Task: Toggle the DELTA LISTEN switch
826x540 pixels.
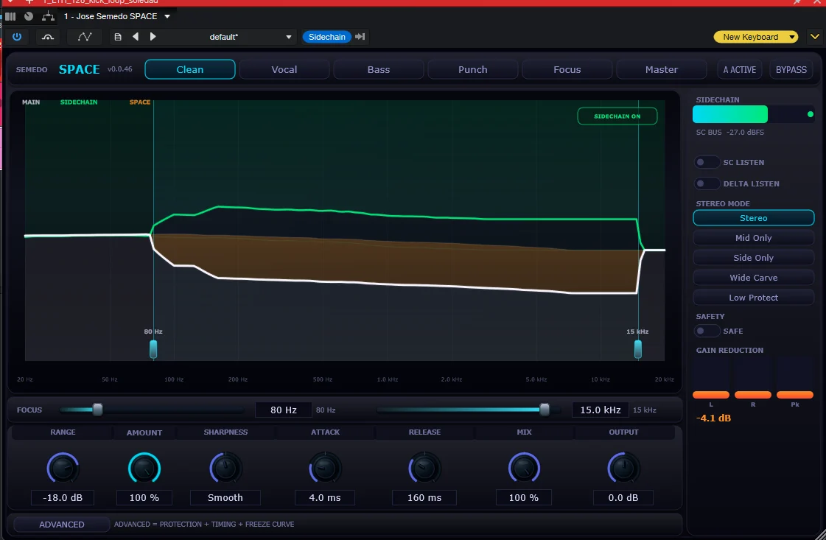Action: coord(707,183)
